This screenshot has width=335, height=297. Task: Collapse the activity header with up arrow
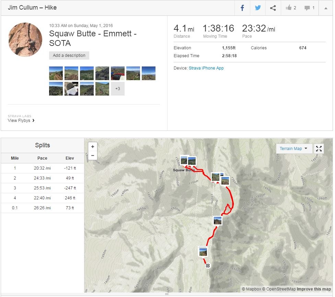tap(325, 8)
